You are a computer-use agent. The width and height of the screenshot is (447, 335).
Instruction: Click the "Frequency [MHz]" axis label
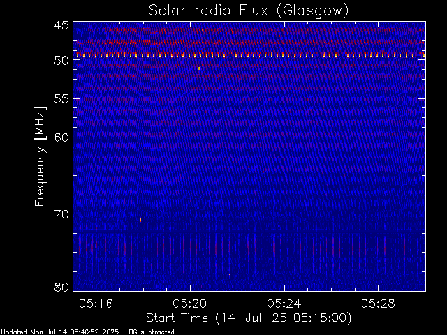[x=40, y=156]
